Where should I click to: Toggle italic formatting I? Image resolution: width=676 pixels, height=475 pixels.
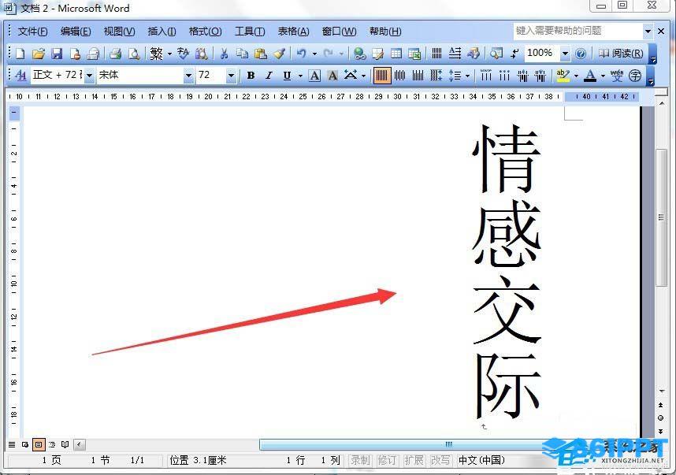click(269, 76)
